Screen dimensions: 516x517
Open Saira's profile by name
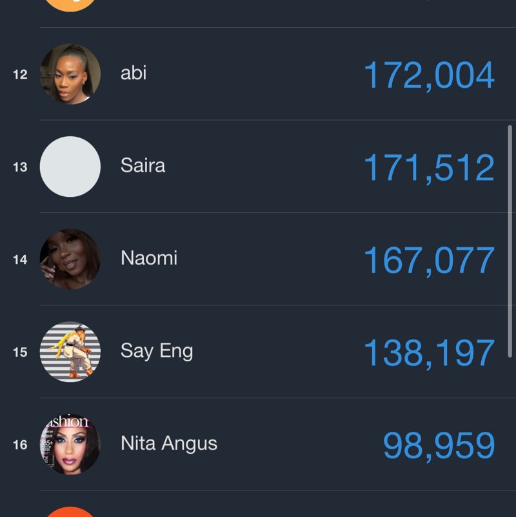click(x=143, y=166)
